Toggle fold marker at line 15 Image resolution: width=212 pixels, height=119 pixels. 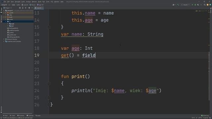[x=49, y=27]
